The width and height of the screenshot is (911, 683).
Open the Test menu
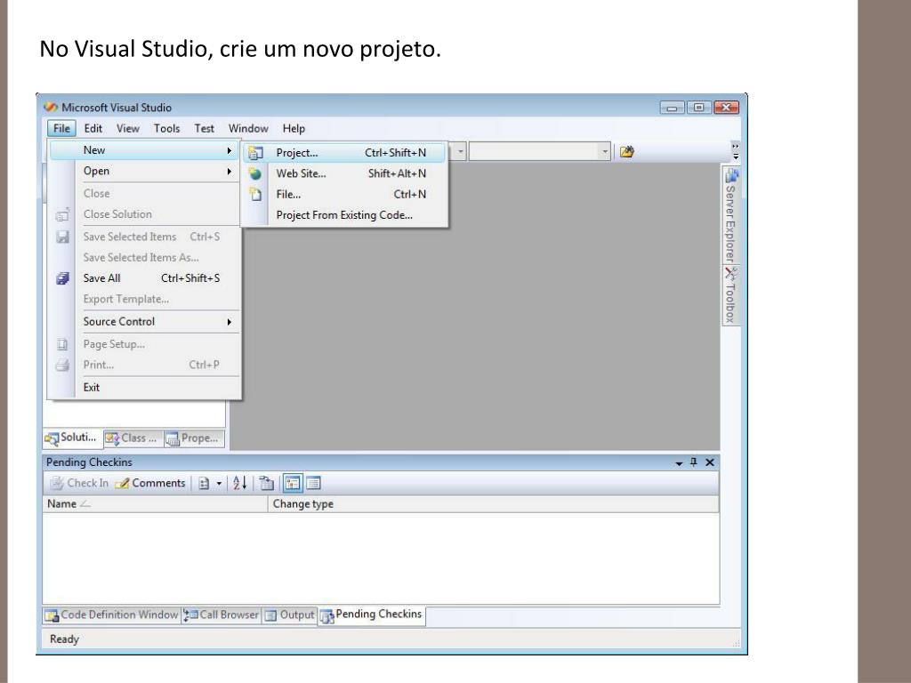pos(204,128)
